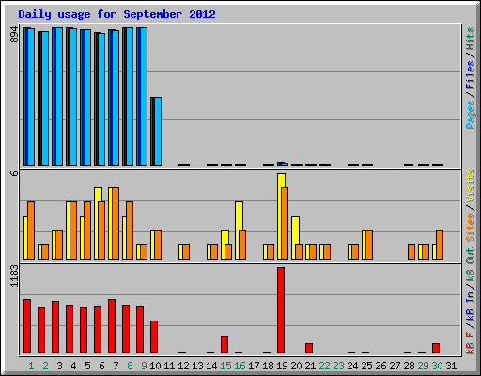This screenshot has width=481, height=376.
Task: Click day label 8 on the x-axis
Action: tap(130, 366)
